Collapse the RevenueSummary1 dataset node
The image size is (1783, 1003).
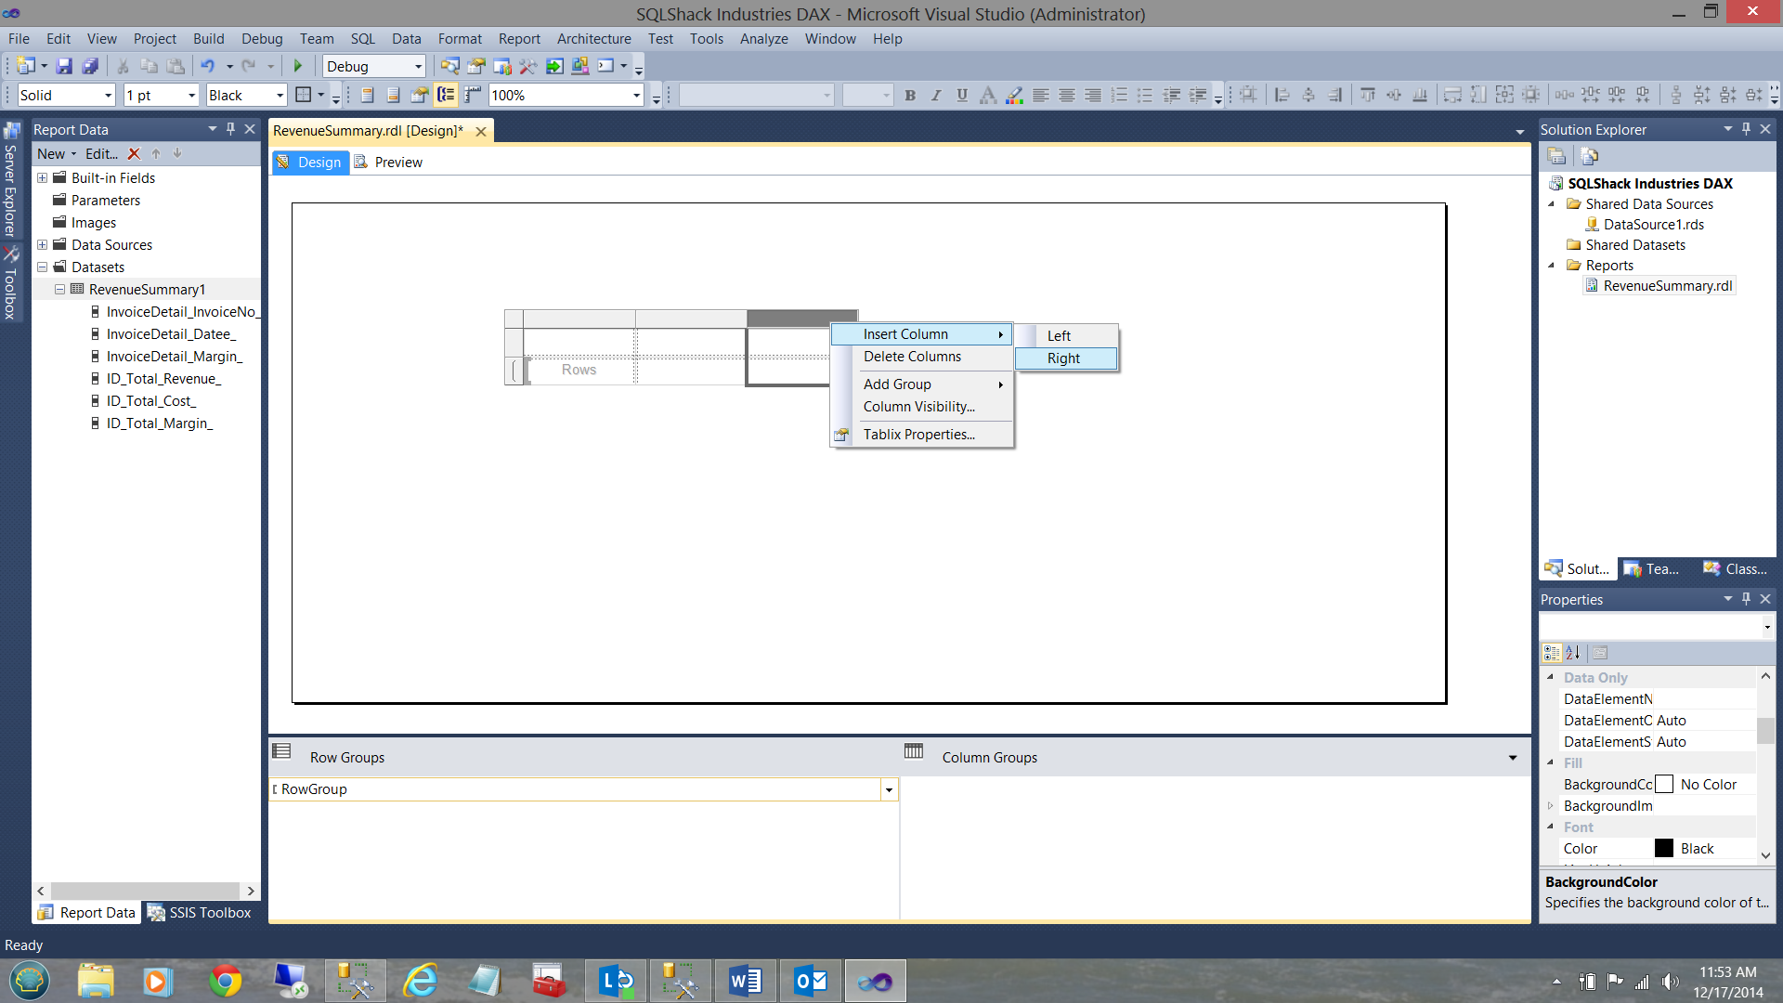(x=59, y=290)
